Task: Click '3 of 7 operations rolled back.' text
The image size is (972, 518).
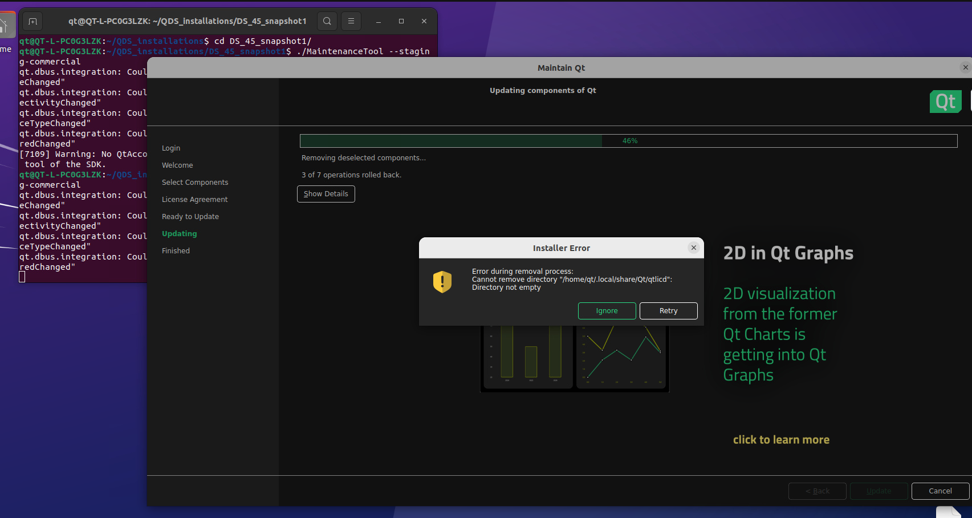Action: pyautogui.click(x=351, y=175)
